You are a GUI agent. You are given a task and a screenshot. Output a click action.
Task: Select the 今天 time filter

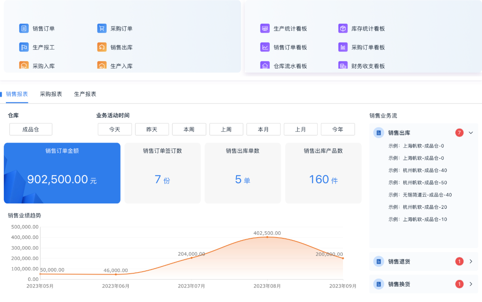click(x=114, y=129)
